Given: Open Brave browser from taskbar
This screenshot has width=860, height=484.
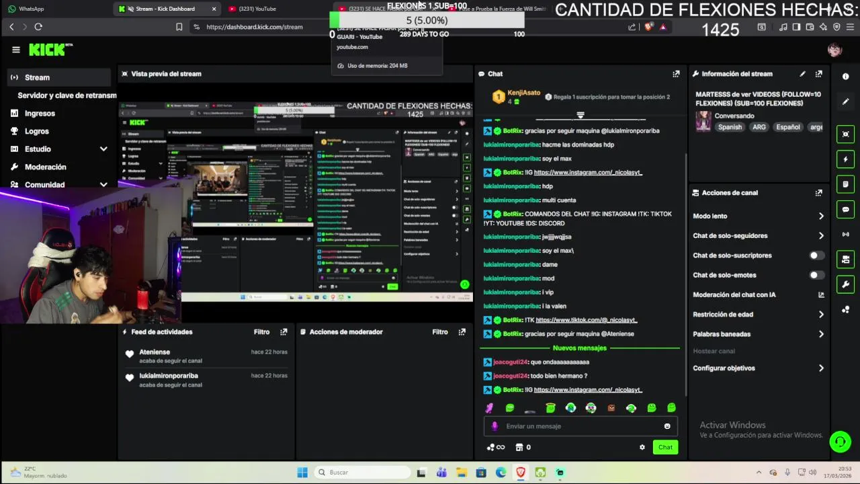Looking at the screenshot, I should pyautogui.click(x=521, y=473).
